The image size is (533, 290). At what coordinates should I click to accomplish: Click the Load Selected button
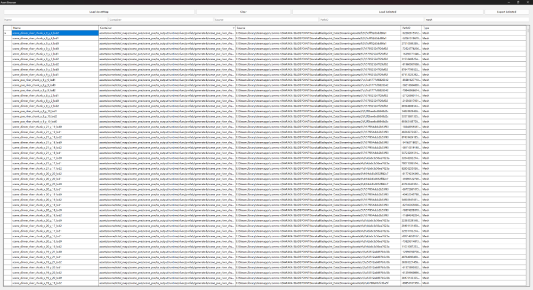pyautogui.click(x=387, y=11)
